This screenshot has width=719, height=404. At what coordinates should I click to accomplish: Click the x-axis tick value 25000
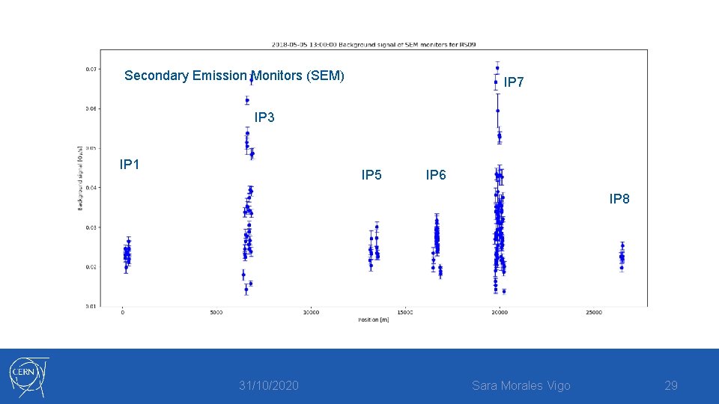pos(594,313)
